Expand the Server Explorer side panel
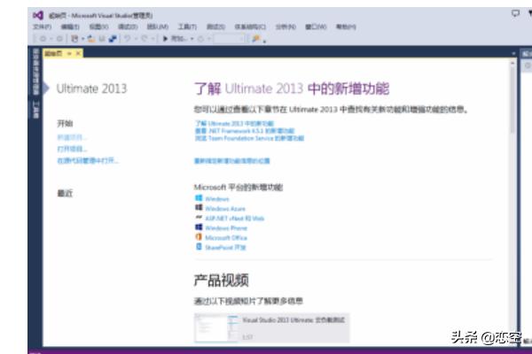Screen dimensions: 532x354 pyautogui.click(x=36, y=73)
